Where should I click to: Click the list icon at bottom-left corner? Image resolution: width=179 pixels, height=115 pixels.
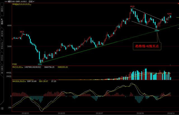click(2, 108)
